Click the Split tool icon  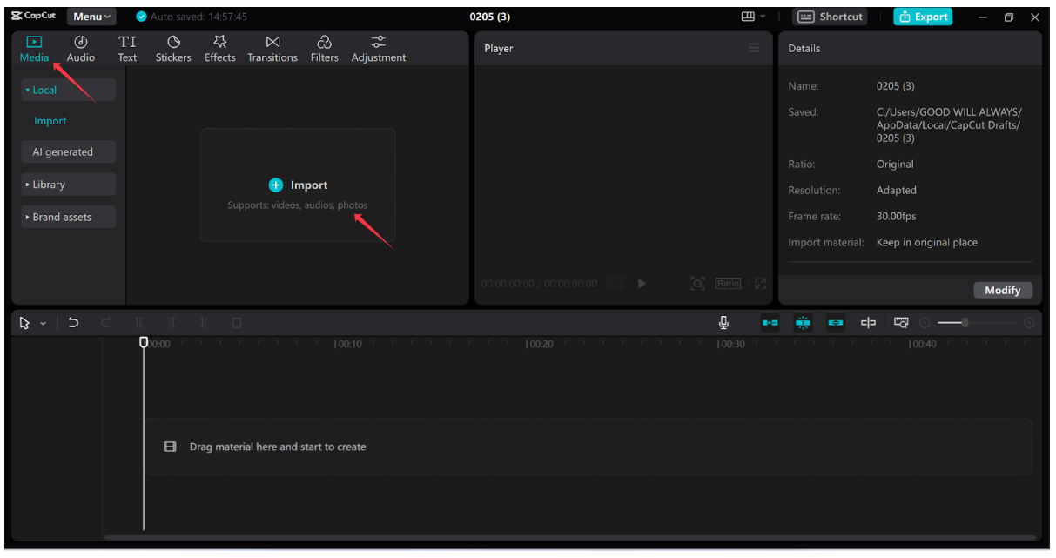tap(139, 323)
